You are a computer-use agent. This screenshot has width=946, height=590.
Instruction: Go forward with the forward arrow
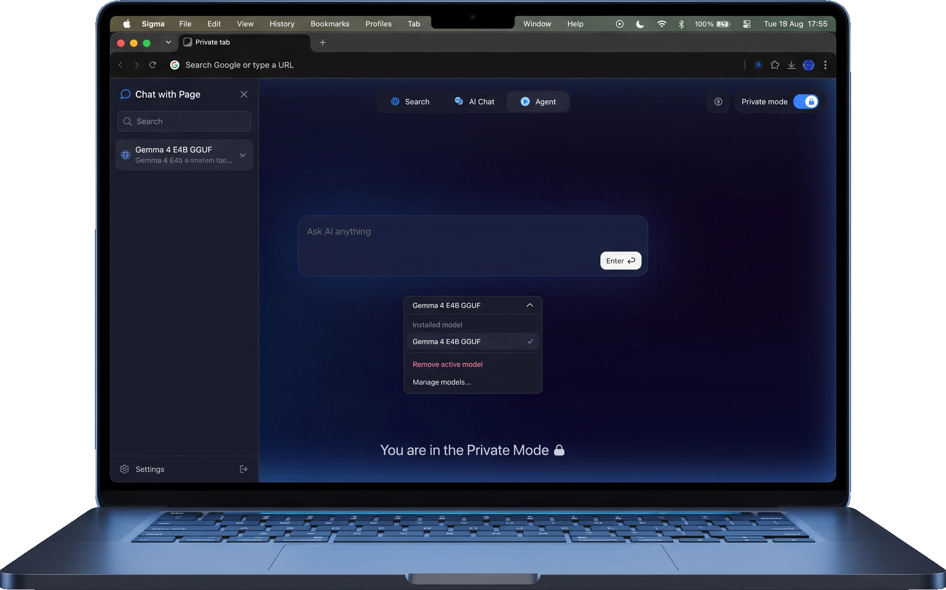pyautogui.click(x=136, y=65)
